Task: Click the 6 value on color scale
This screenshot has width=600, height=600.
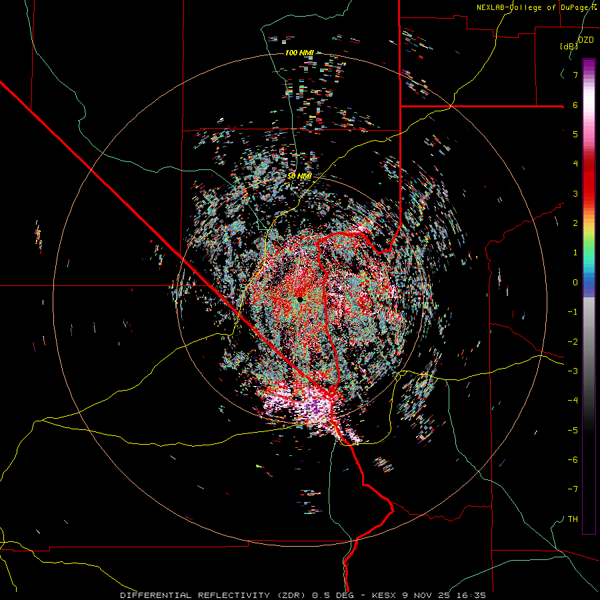Action: coord(575,105)
